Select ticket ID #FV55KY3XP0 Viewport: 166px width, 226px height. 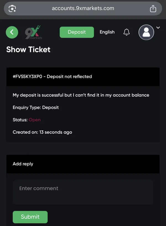tap(27, 76)
